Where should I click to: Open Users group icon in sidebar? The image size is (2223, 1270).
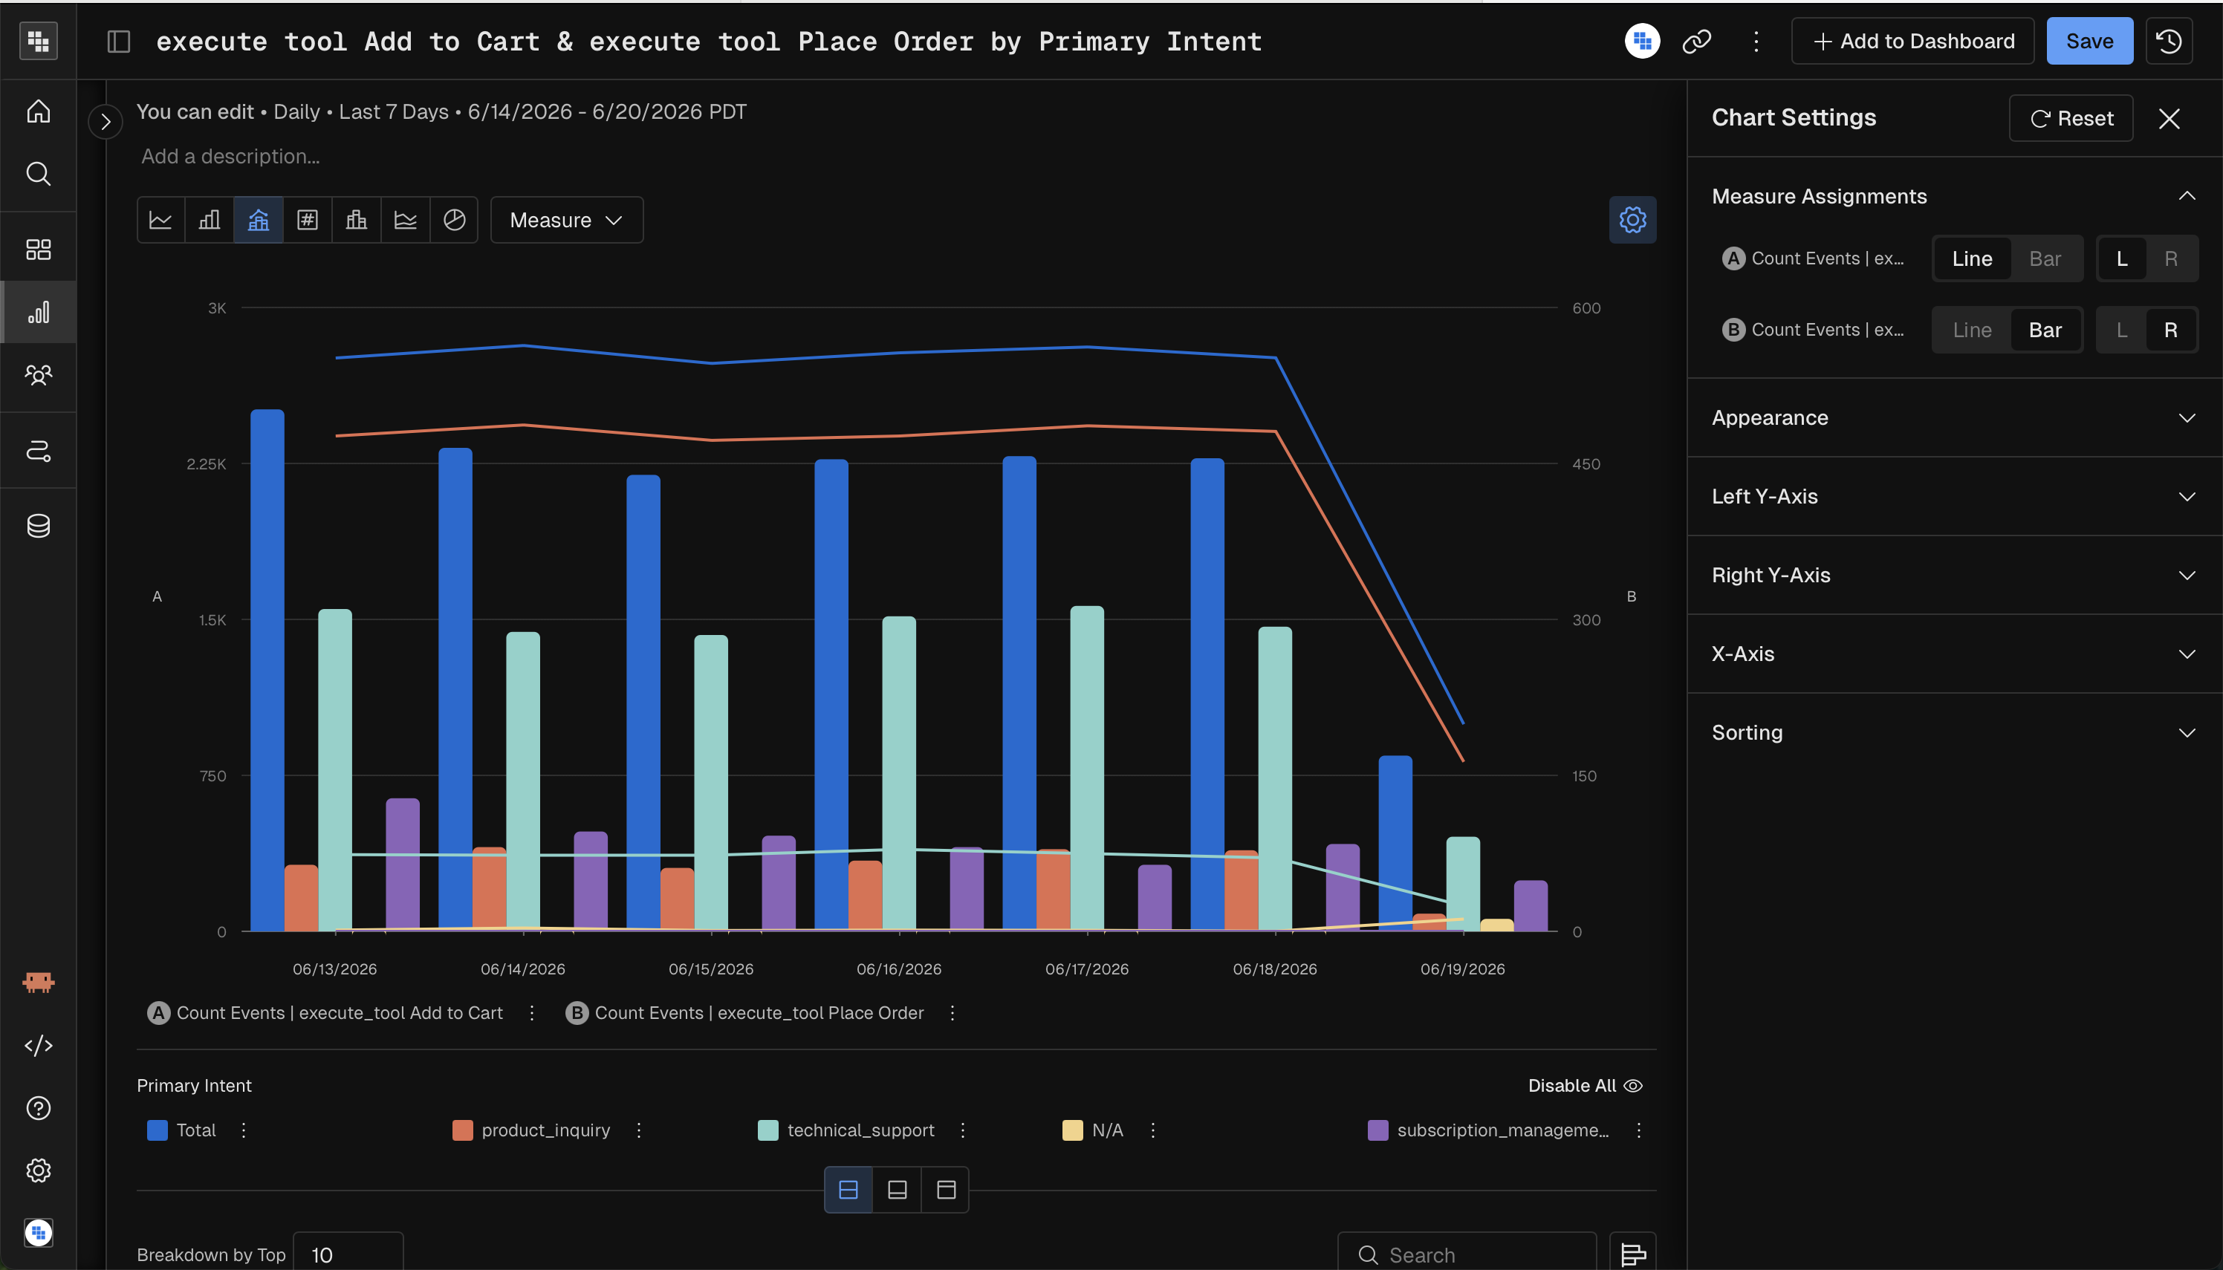point(39,375)
